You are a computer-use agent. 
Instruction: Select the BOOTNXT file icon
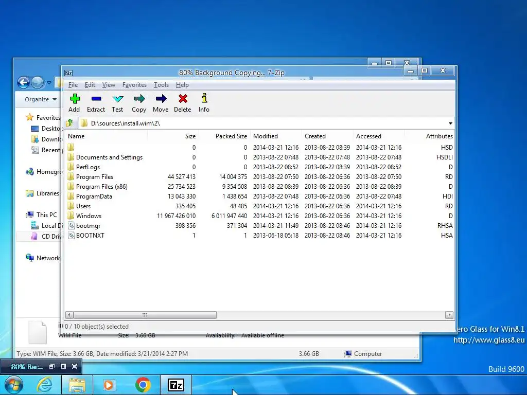click(x=71, y=235)
